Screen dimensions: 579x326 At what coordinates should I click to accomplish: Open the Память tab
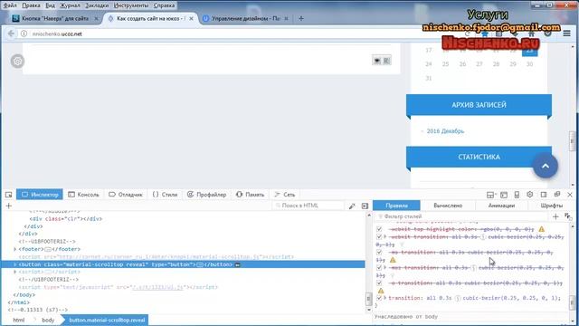(x=251, y=195)
